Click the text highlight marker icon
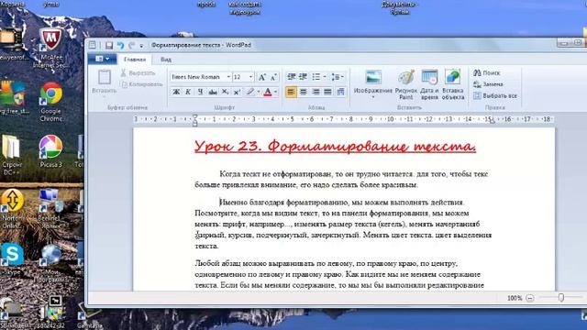This screenshot has height=330, width=587. pos(250,92)
